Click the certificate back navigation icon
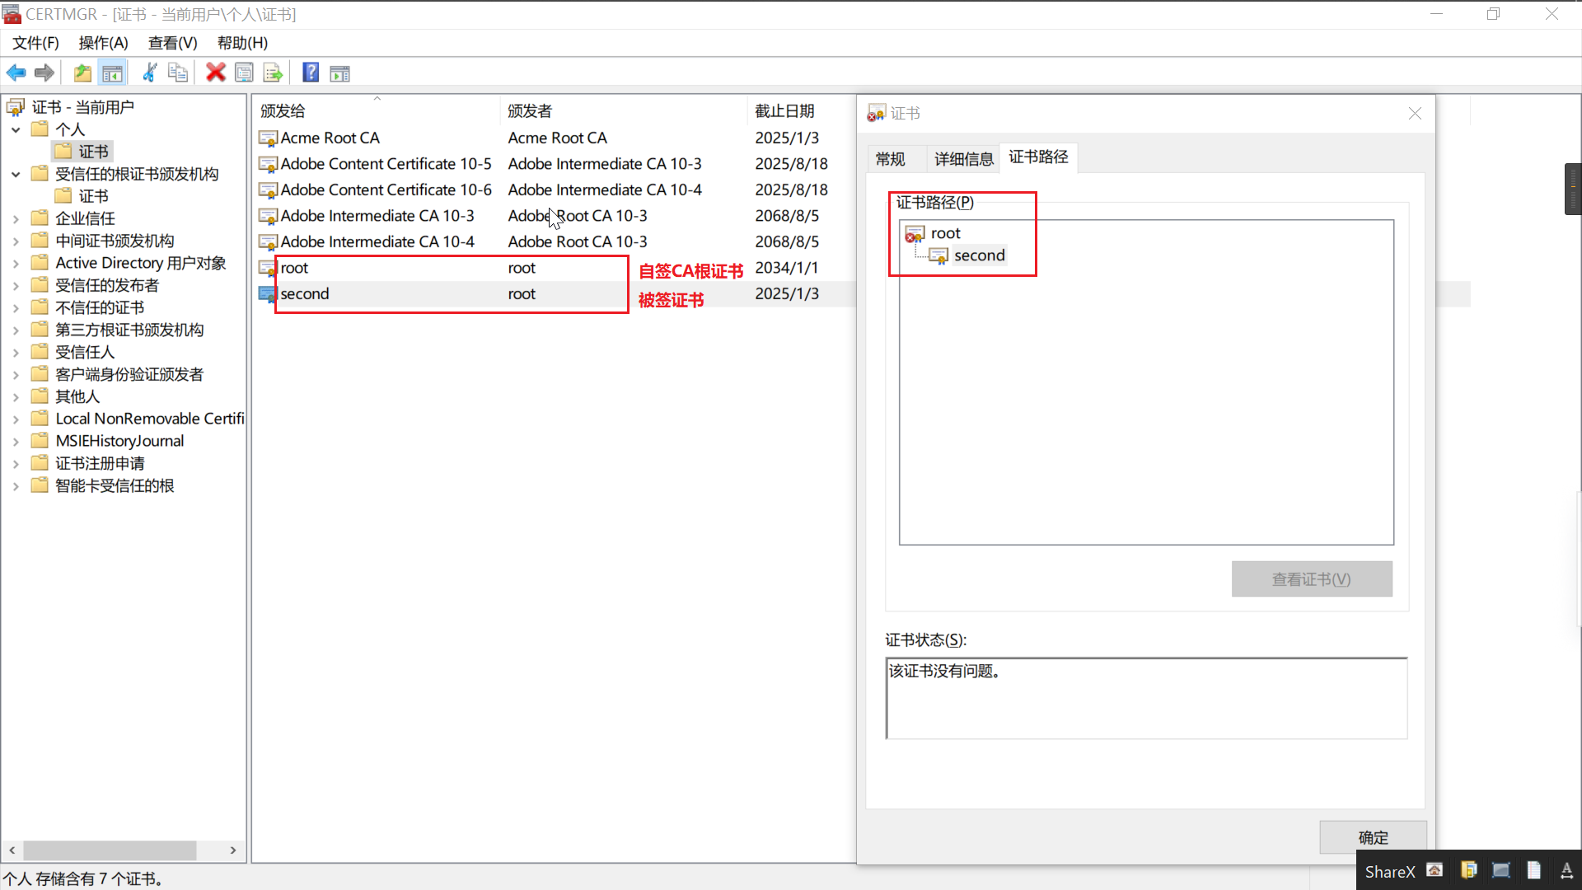Screen dimensions: 1582x890 (x=15, y=72)
